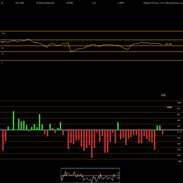This screenshot has width=183, height=183.
Task: Click the "SI(TM)" header text
Action: click(x=70, y=3)
